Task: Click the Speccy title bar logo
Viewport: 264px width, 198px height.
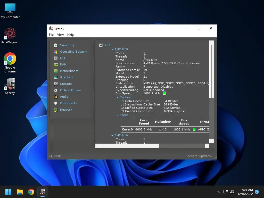Action: tap(51, 28)
